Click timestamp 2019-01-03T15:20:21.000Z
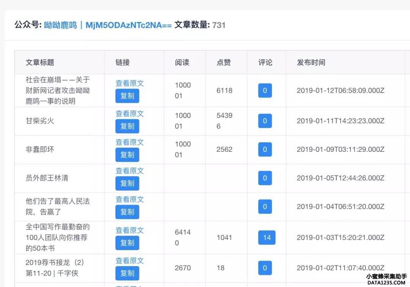The width and height of the screenshot is (410, 287). (x=341, y=238)
